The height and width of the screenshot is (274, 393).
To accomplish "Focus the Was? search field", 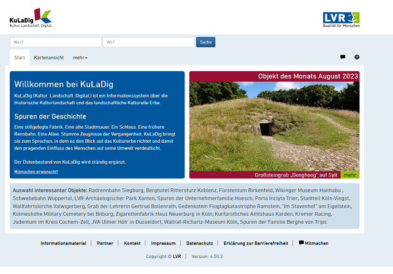I will pos(56,42).
